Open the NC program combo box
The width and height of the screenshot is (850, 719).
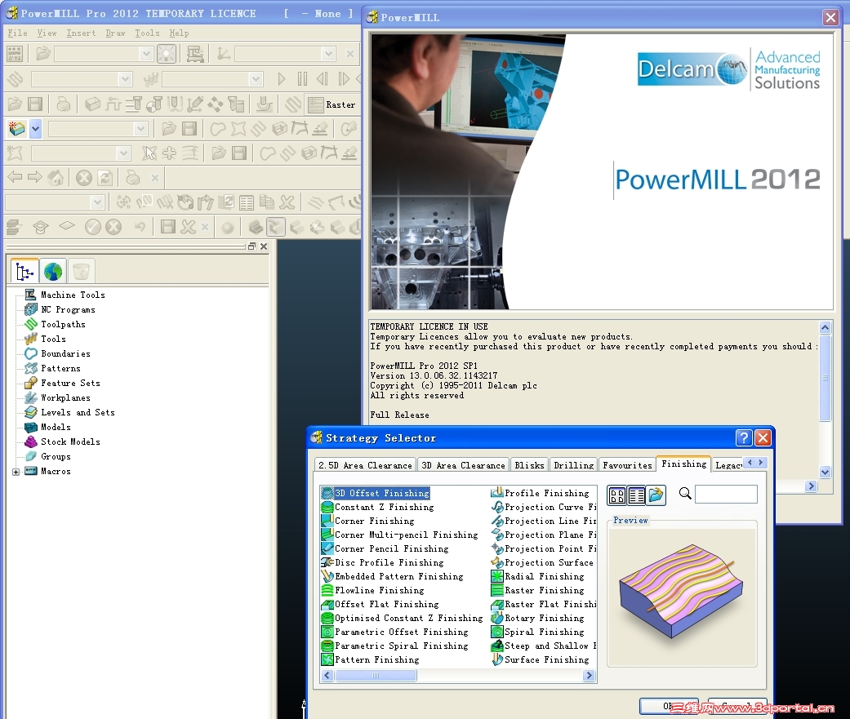[x=104, y=54]
